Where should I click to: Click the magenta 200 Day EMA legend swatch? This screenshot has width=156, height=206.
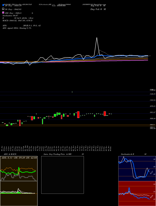3,12
